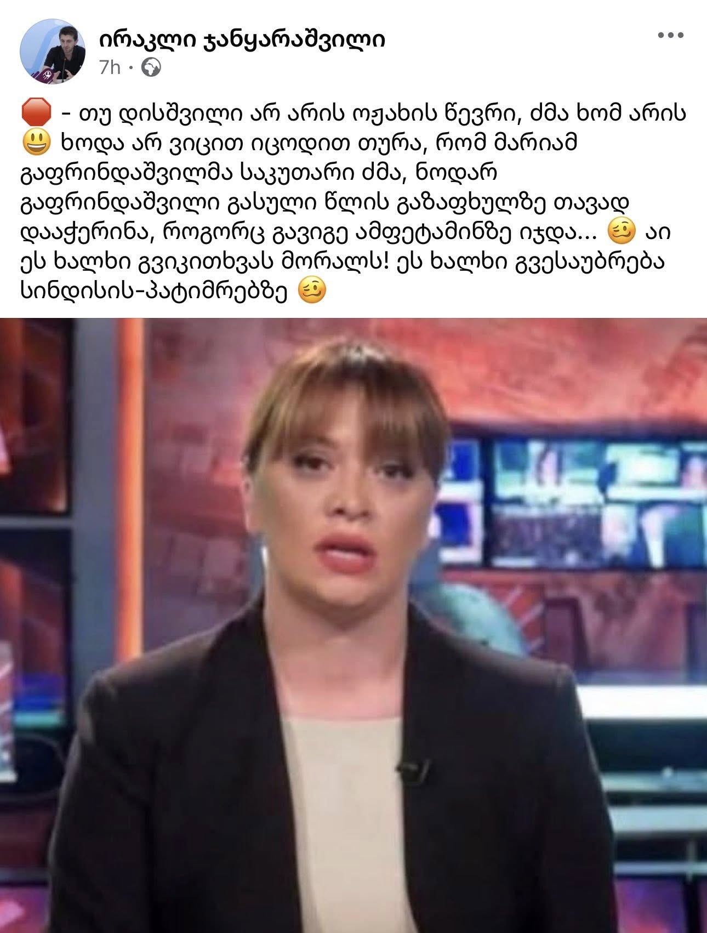The image size is (707, 933).
Task: Click the woozy emoji after 'იჯდა...'
Action: point(622,232)
